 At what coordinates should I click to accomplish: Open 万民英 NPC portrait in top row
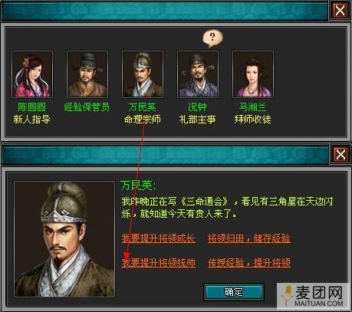pos(143,74)
